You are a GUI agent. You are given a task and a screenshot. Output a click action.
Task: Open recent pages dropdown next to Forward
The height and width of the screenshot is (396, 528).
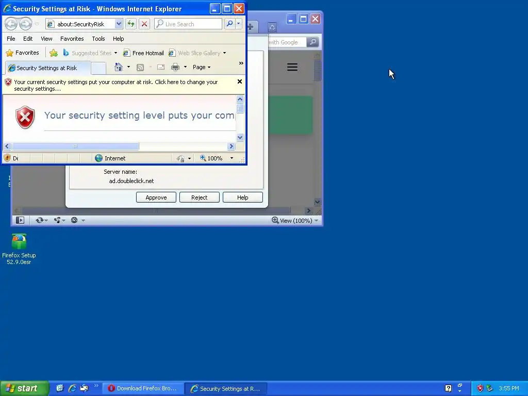37,24
